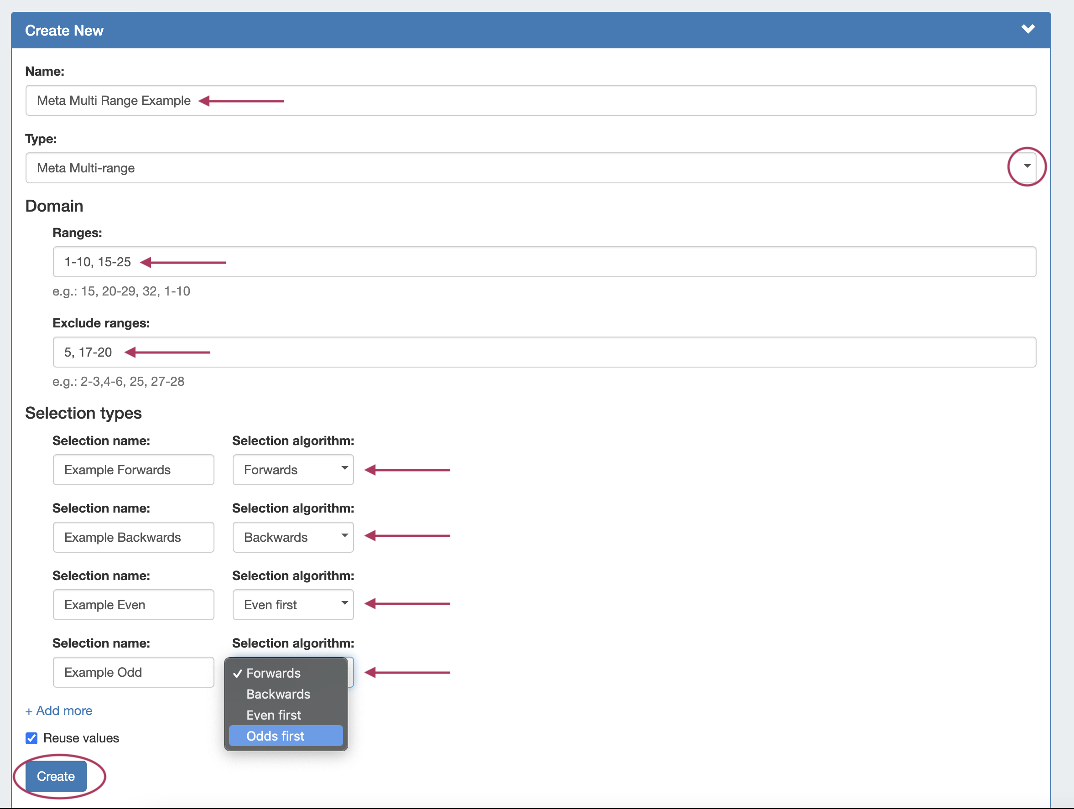Edit the Example Even selection name
This screenshot has height=809, width=1074.
pyautogui.click(x=133, y=605)
